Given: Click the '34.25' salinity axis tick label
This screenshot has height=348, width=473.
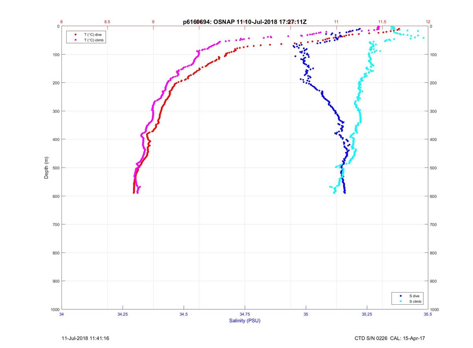Looking at the screenshot, I should point(123,314).
